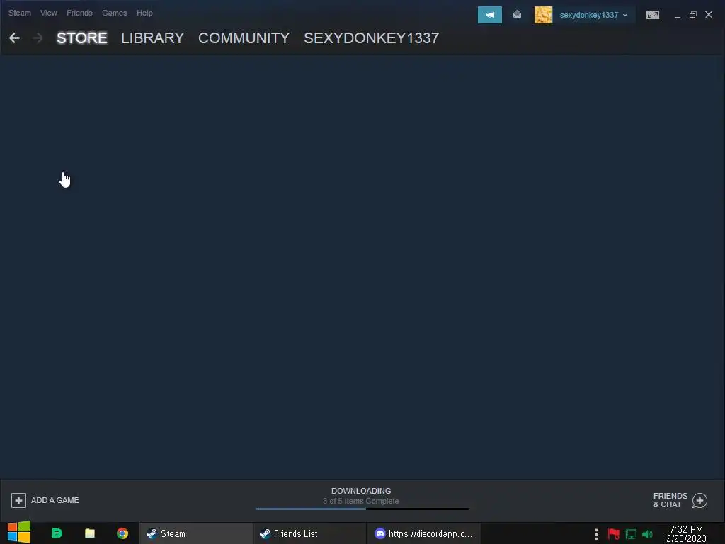Click the Add a Game plus icon
The height and width of the screenshot is (544, 725).
[18, 500]
